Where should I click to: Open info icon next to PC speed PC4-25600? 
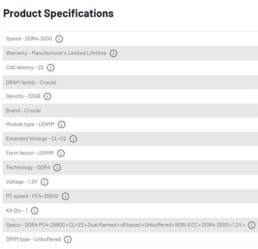point(65,196)
